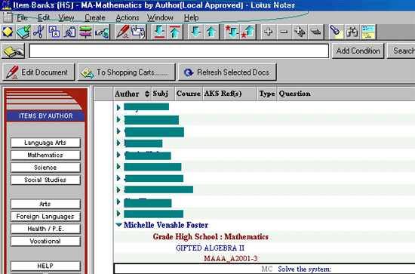415x274 pixels.
Task: Collapse the Michelle Venable Foster author category
Action: coord(118,225)
